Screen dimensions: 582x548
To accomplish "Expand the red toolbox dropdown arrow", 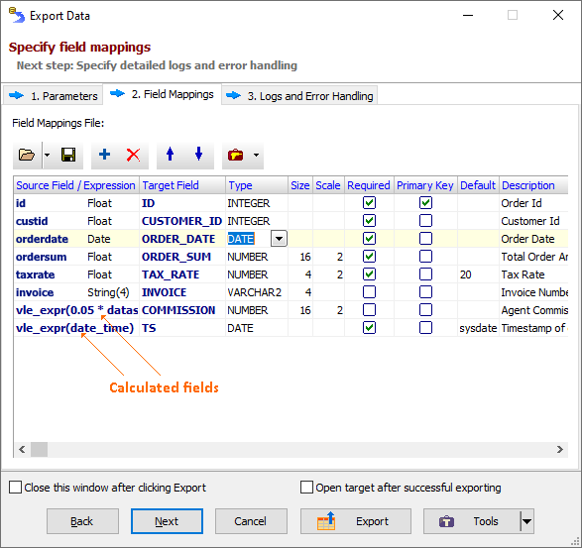I will tap(256, 155).
